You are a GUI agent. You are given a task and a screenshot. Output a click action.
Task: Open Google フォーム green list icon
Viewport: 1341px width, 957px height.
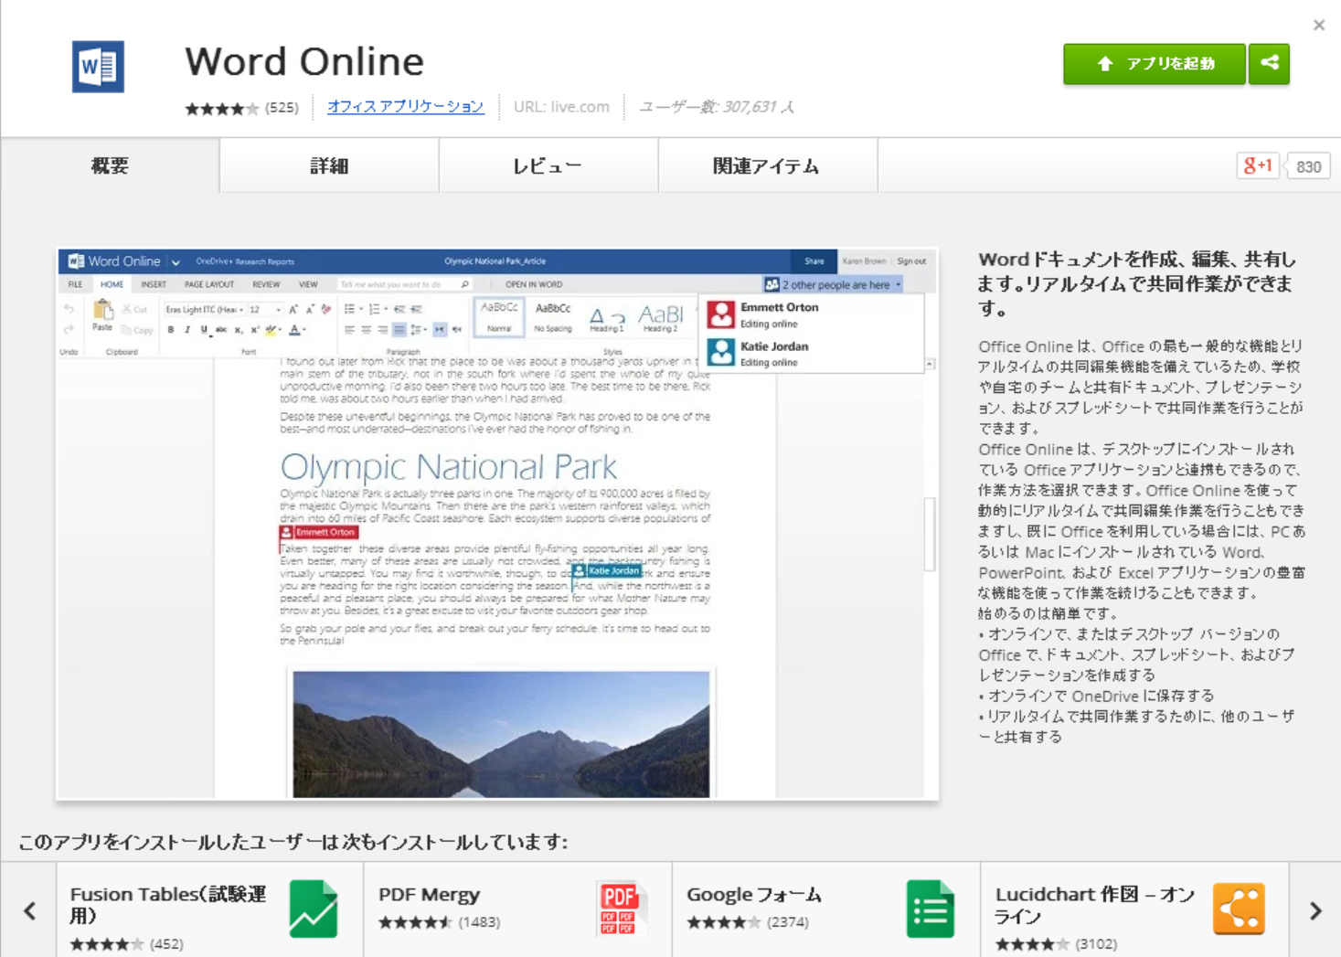[930, 909]
